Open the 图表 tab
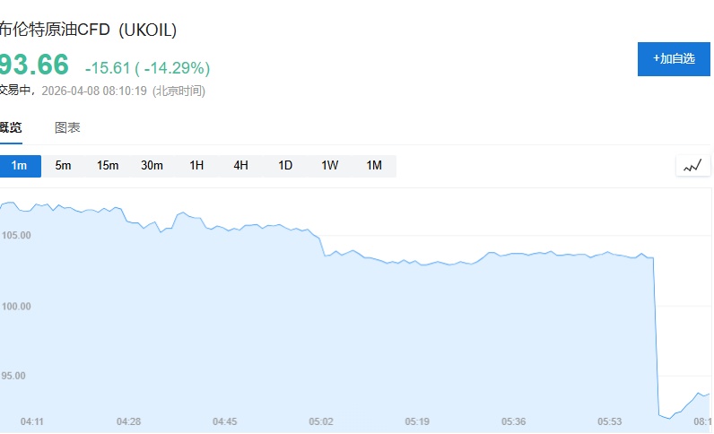The image size is (714, 434). [x=67, y=127]
